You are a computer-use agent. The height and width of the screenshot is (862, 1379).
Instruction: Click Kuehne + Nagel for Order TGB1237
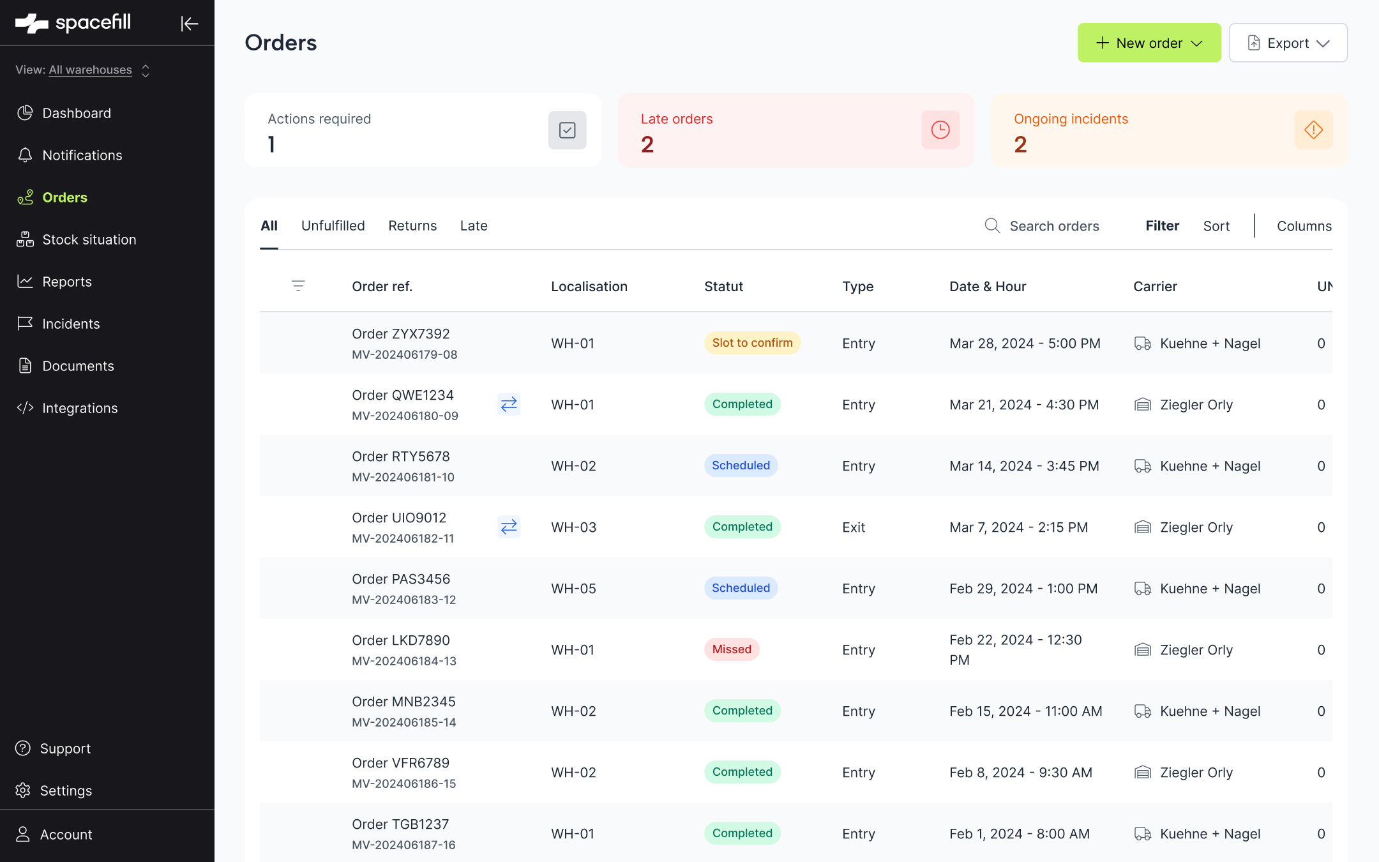[x=1210, y=834]
